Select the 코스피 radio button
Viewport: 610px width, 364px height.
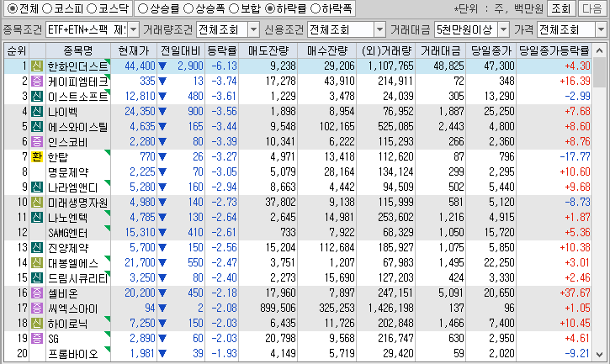pyautogui.click(x=47, y=8)
